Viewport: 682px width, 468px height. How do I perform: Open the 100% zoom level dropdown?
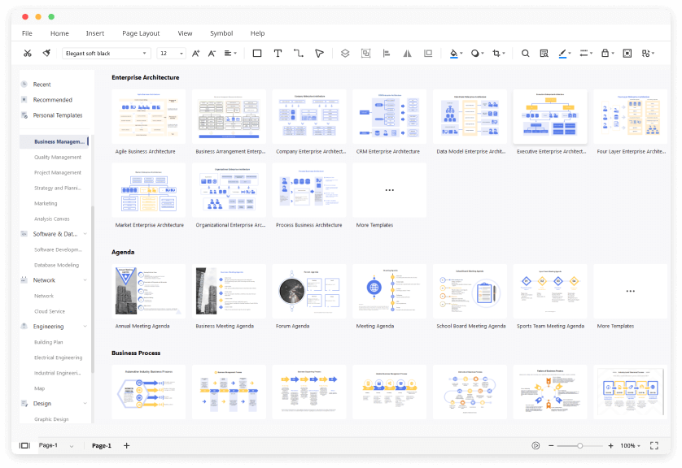[x=629, y=445]
